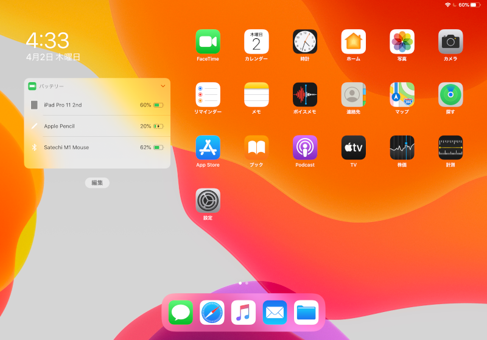Tap the first home page dot
This screenshot has height=340, width=487.
[240, 283]
